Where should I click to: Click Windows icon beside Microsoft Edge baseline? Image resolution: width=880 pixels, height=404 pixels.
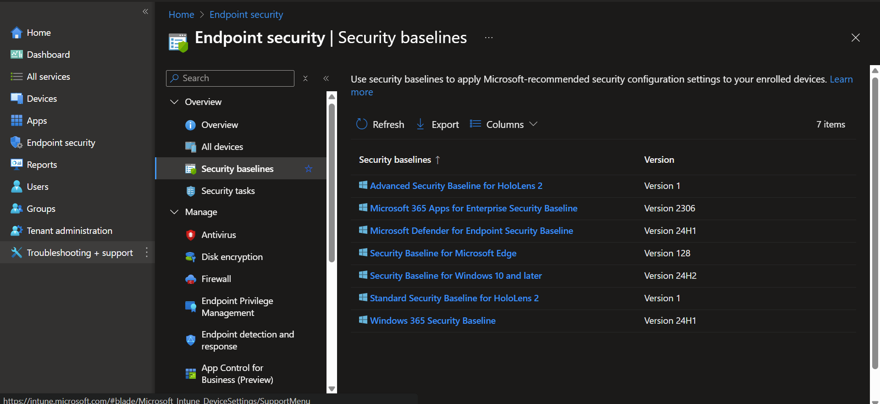363,253
